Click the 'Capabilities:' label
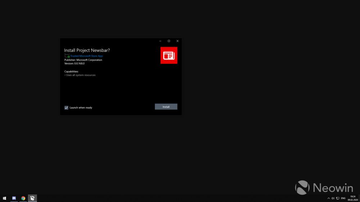This screenshot has width=360, height=202. [71, 71]
